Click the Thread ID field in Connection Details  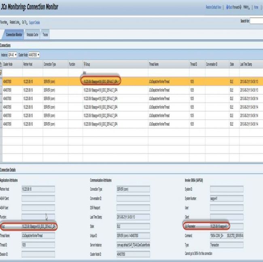[38, 245]
